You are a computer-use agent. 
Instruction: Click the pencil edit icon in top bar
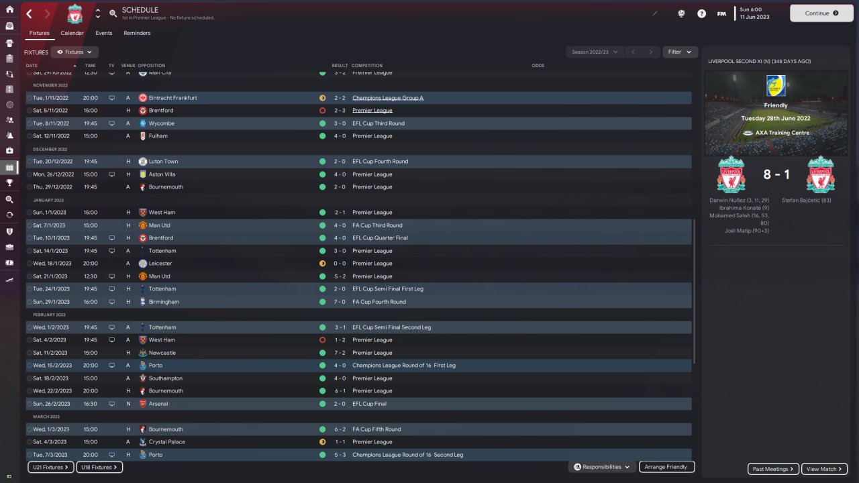click(x=656, y=13)
